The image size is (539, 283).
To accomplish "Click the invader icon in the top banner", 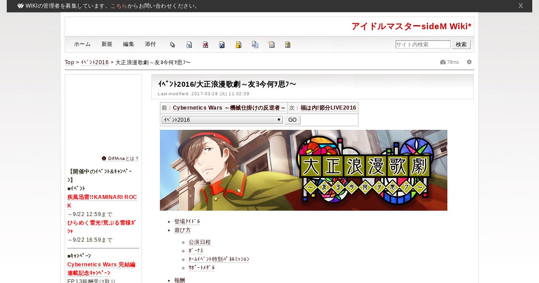I will (21, 6).
